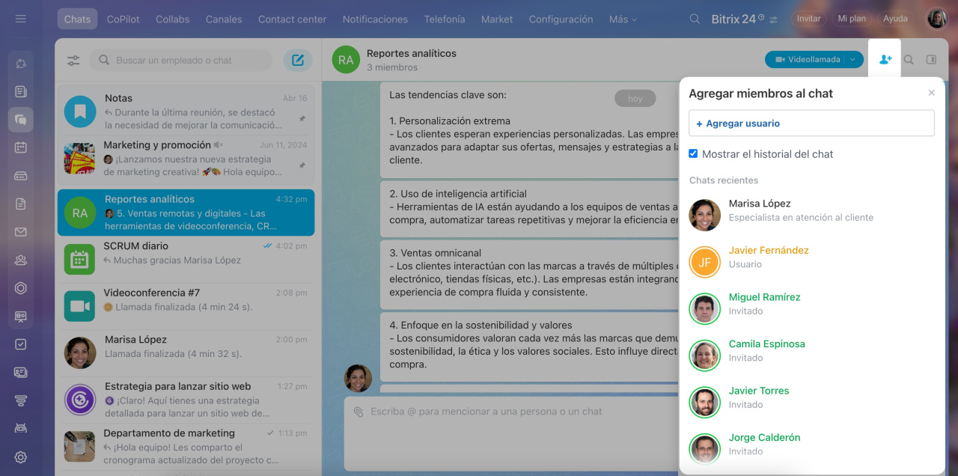Expand the Más menu
The height and width of the screenshot is (476, 958).
point(623,19)
